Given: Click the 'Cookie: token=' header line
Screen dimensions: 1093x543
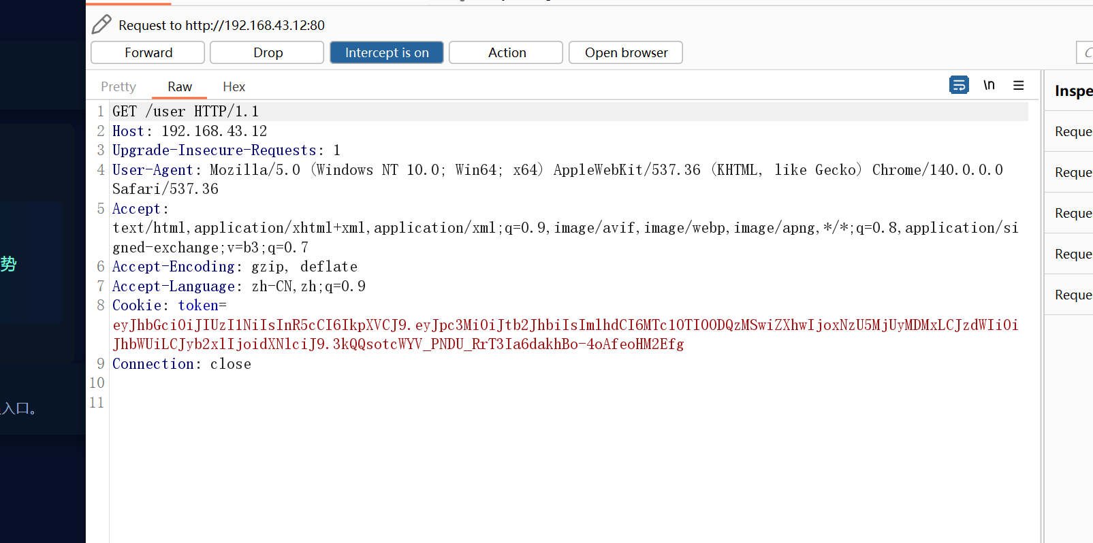Looking at the screenshot, I should coord(170,306).
